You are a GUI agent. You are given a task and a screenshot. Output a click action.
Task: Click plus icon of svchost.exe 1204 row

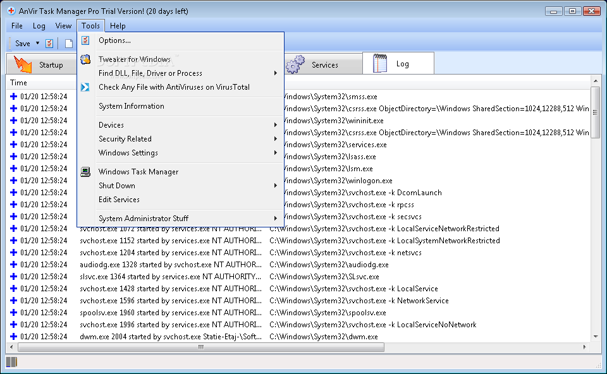tap(13, 253)
